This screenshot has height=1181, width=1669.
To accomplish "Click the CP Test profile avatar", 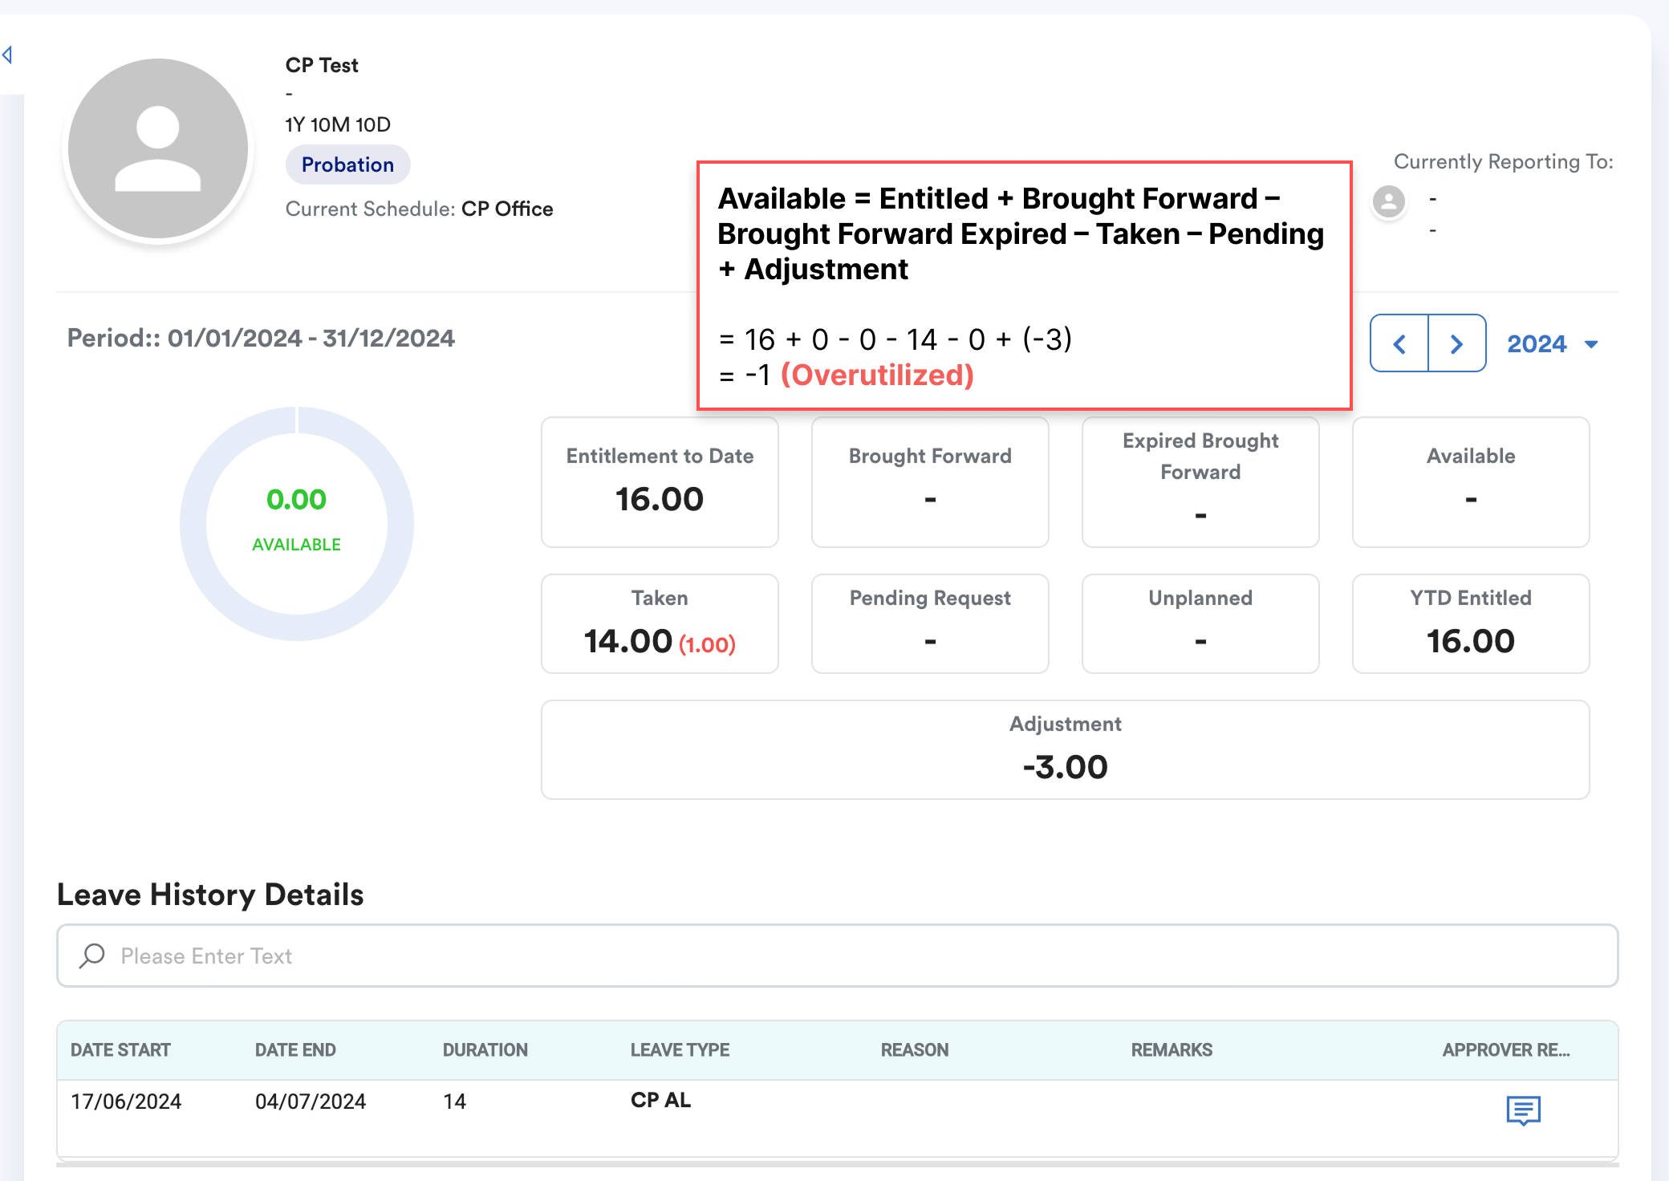I will [158, 148].
